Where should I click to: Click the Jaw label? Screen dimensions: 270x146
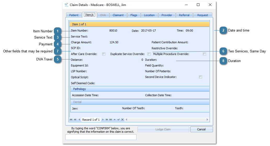tap(75, 108)
